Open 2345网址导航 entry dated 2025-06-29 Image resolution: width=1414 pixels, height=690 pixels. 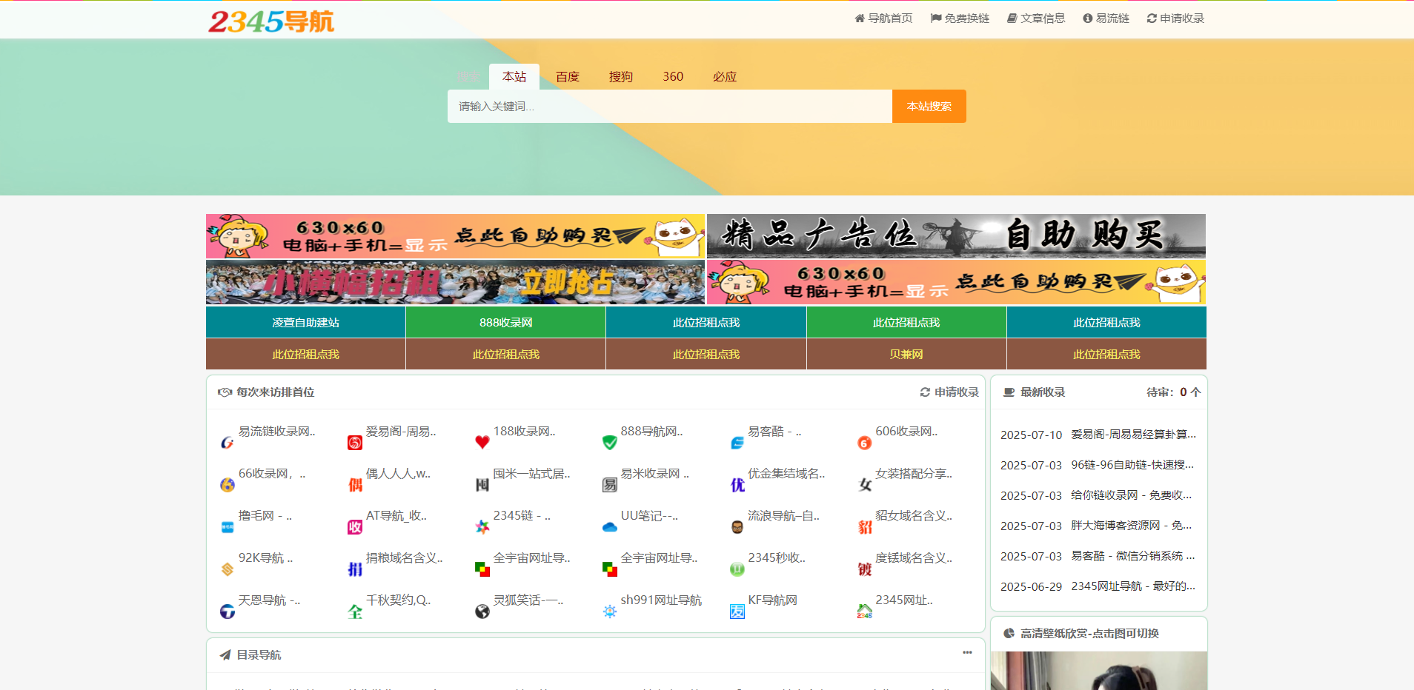pos(1133,586)
